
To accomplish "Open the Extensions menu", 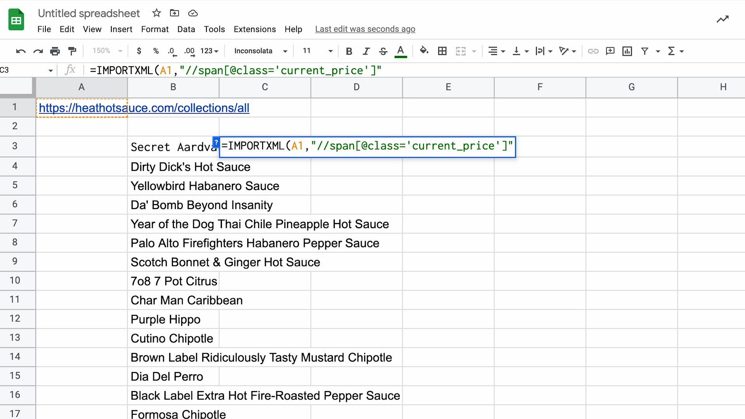I will coord(255,29).
